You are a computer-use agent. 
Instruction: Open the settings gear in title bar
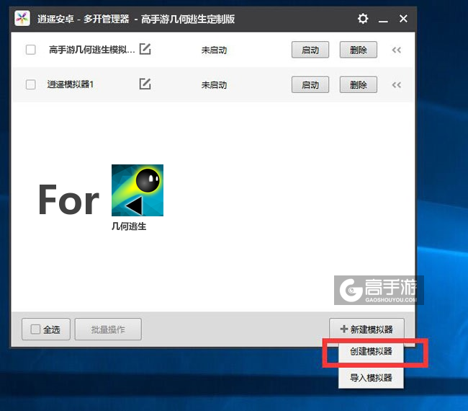pyautogui.click(x=363, y=19)
